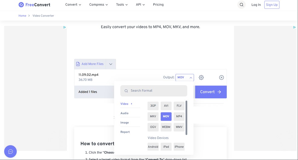Expand the Add More Files source arrow

coord(111,64)
